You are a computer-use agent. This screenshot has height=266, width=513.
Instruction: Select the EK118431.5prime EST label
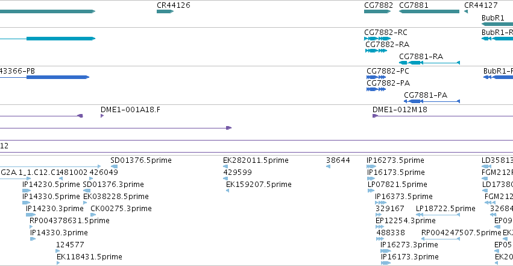89,257
